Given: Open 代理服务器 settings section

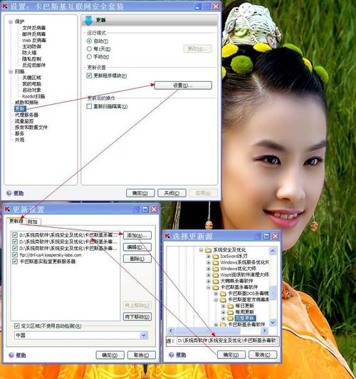Looking at the screenshot, I should [26, 115].
